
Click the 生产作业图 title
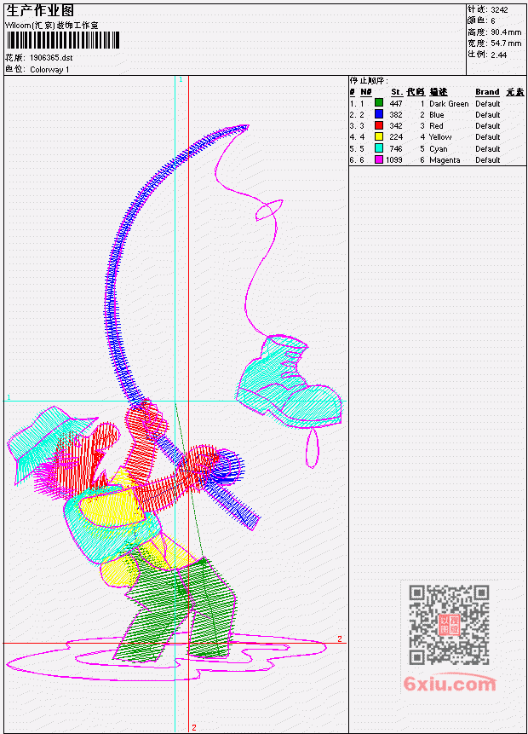[x=40, y=10]
